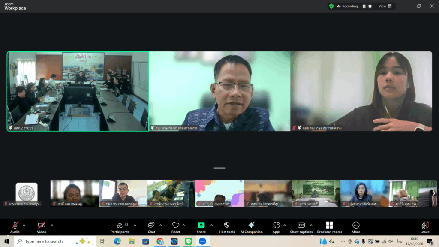439x247 pixels.
Task: Toggle Show captions on
Action: (x=301, y=226)
